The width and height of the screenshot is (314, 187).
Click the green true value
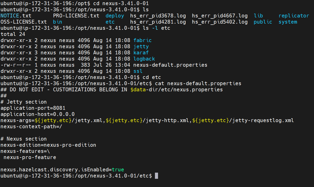coord(118,170)
